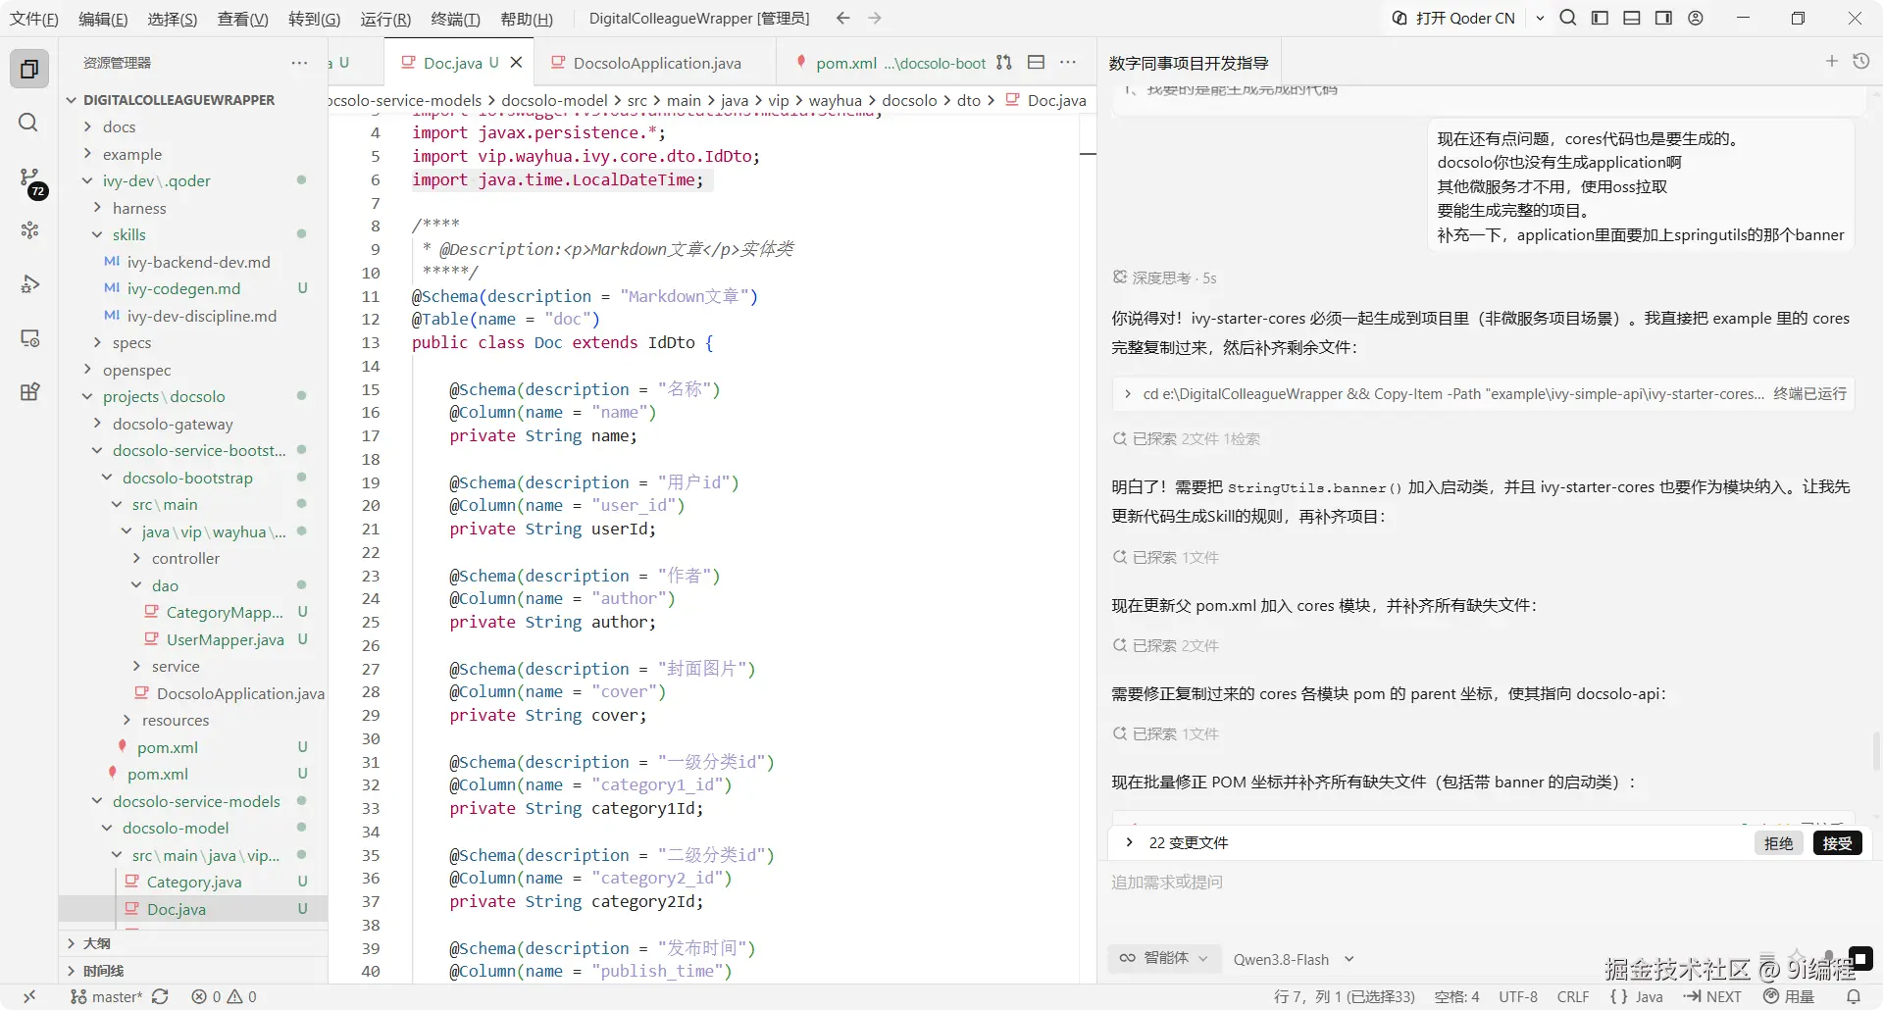The height and width of the screenshot is (1010, 1883).
Task: Click the notifications bell in status bar
Action: [1854, 996]
